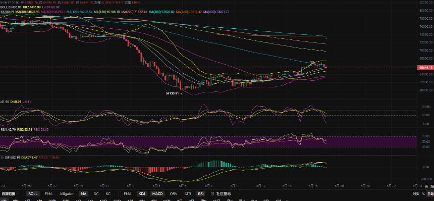Click the current price tag 65644.15
This screenshot has height=201, width=434.
click(425, 68)
